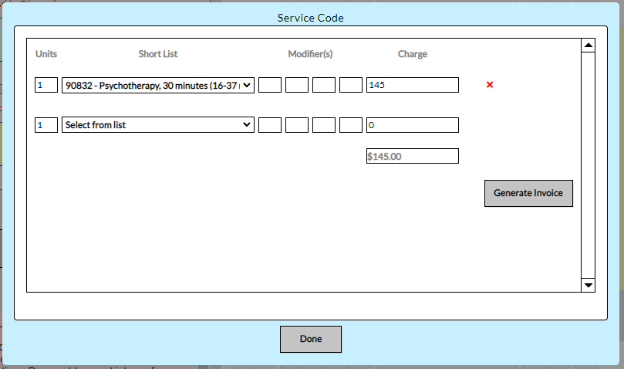The height and width of the screenshot is (369, 624).
Task: Select third modifier box in second row
Action: (324, 125)
